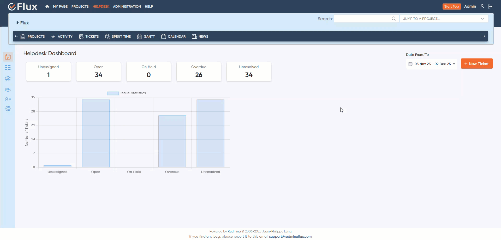Viewport: 501px width, 240px height.
Task: Click inside the Search input field
Action: pyautogui.click(x=364, y=19)
